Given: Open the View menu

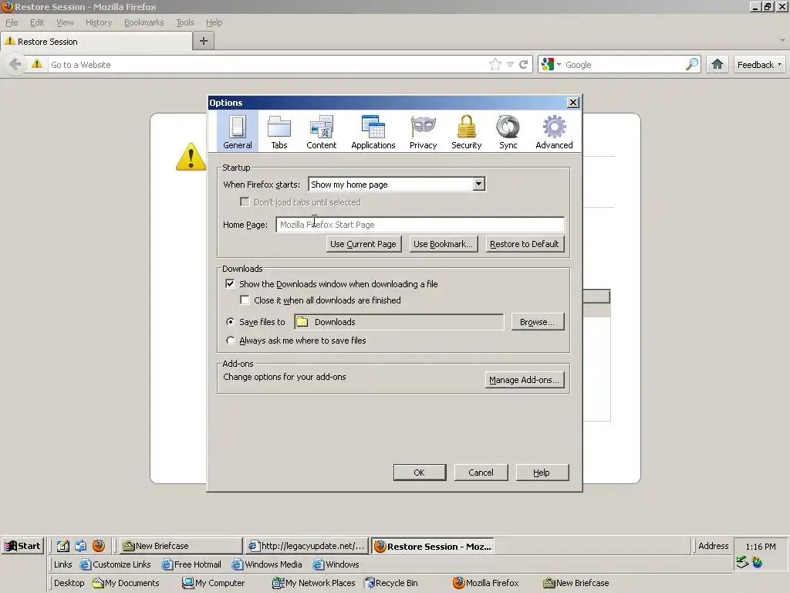Looking at the screenshot, I should coord(65,22).
